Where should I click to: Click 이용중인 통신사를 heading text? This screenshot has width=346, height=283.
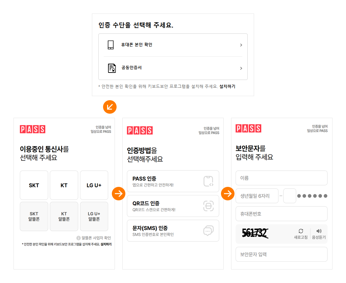pos(44,149)
